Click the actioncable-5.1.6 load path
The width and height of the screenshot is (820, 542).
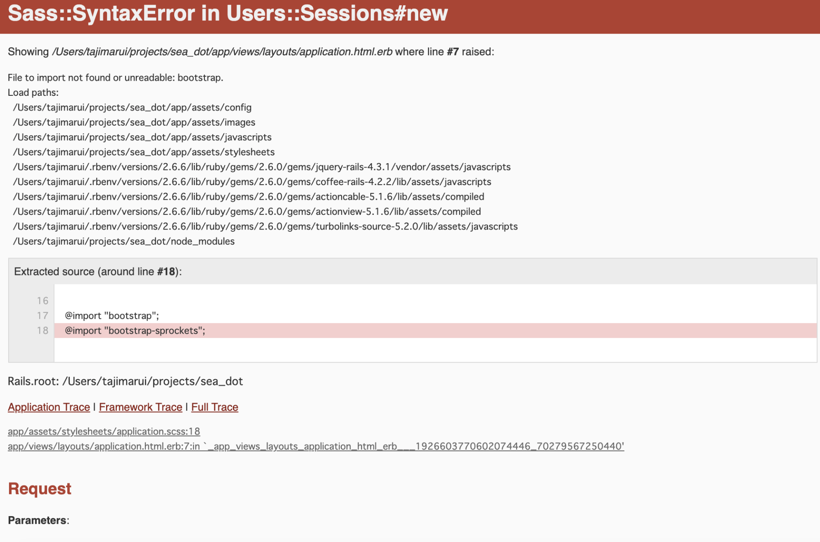249,196
